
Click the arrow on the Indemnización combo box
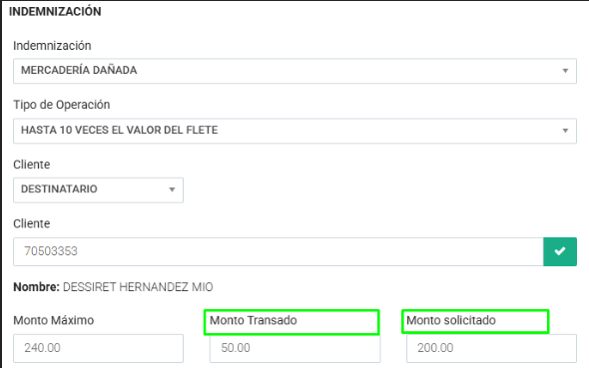565,71
